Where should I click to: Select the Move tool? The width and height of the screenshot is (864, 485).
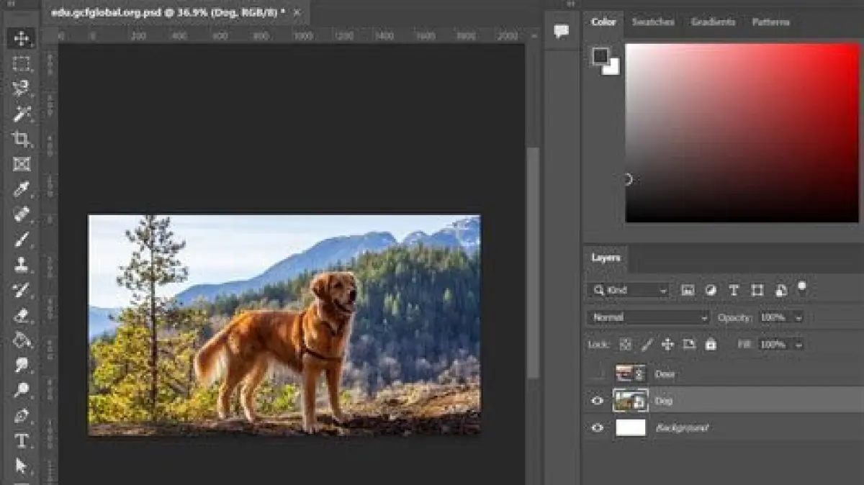(x=22, y=38)
